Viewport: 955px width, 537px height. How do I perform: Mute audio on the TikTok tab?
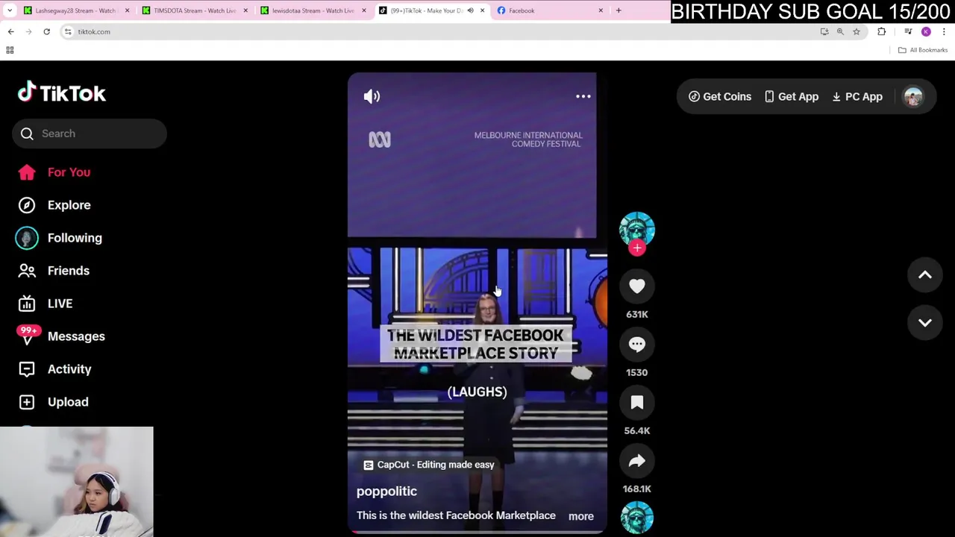470,10
